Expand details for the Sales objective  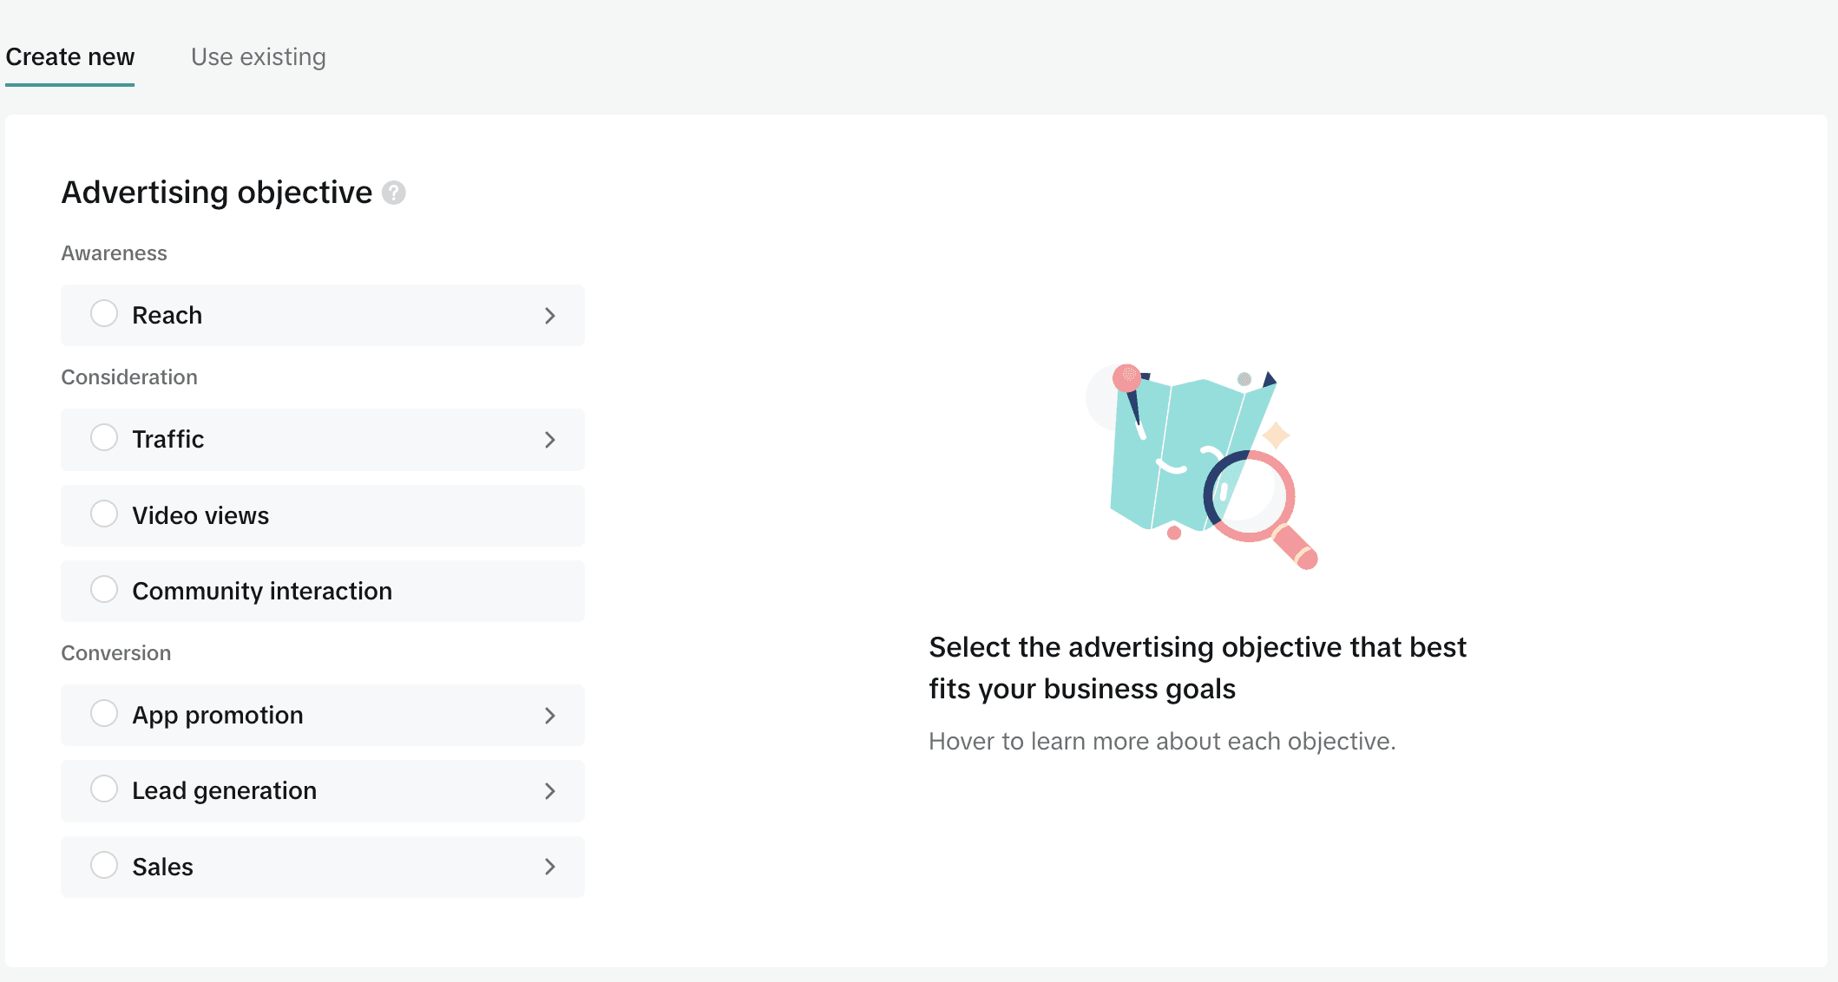550,866
